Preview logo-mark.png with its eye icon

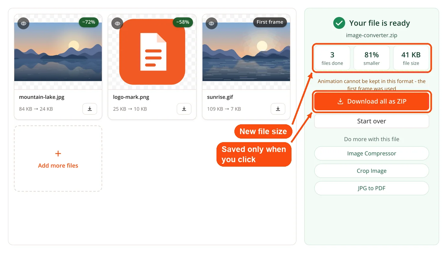(117, 24)
